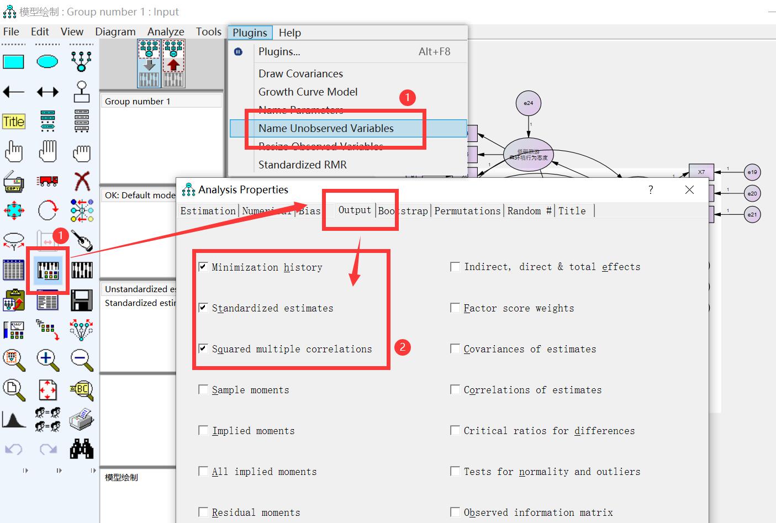Select the Erase object X tool
This screenshot has width=776, height=523.
click(x=82, y=181)
